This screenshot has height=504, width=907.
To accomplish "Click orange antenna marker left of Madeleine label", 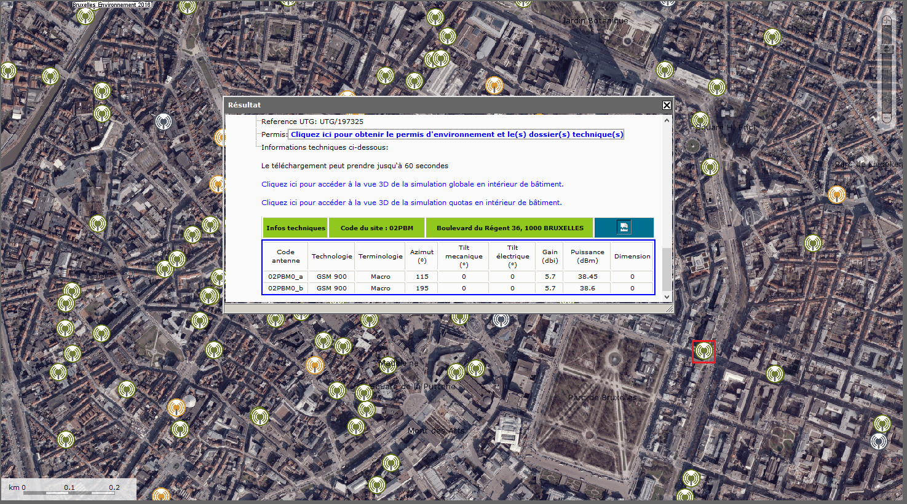I will pyautogui.click(x=315, y=366).
